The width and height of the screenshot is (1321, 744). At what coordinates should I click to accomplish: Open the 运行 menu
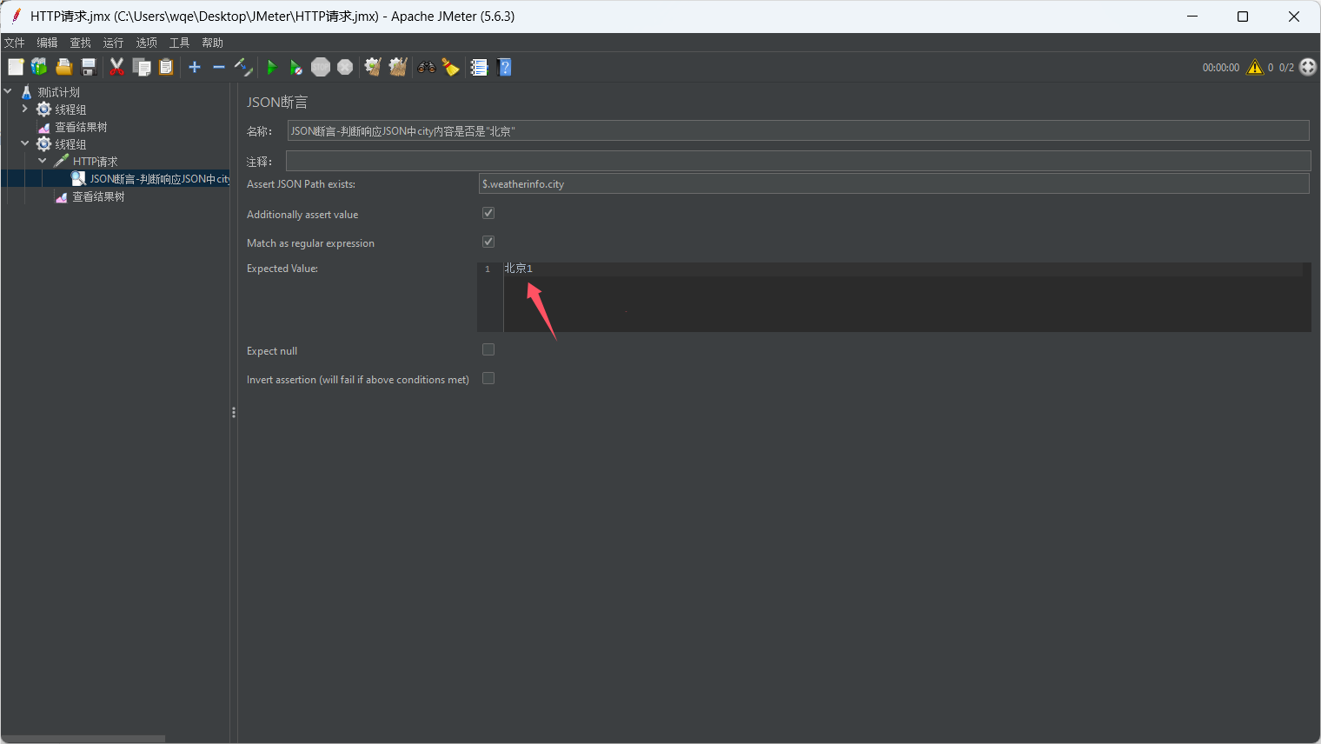(x=113, y=43)
